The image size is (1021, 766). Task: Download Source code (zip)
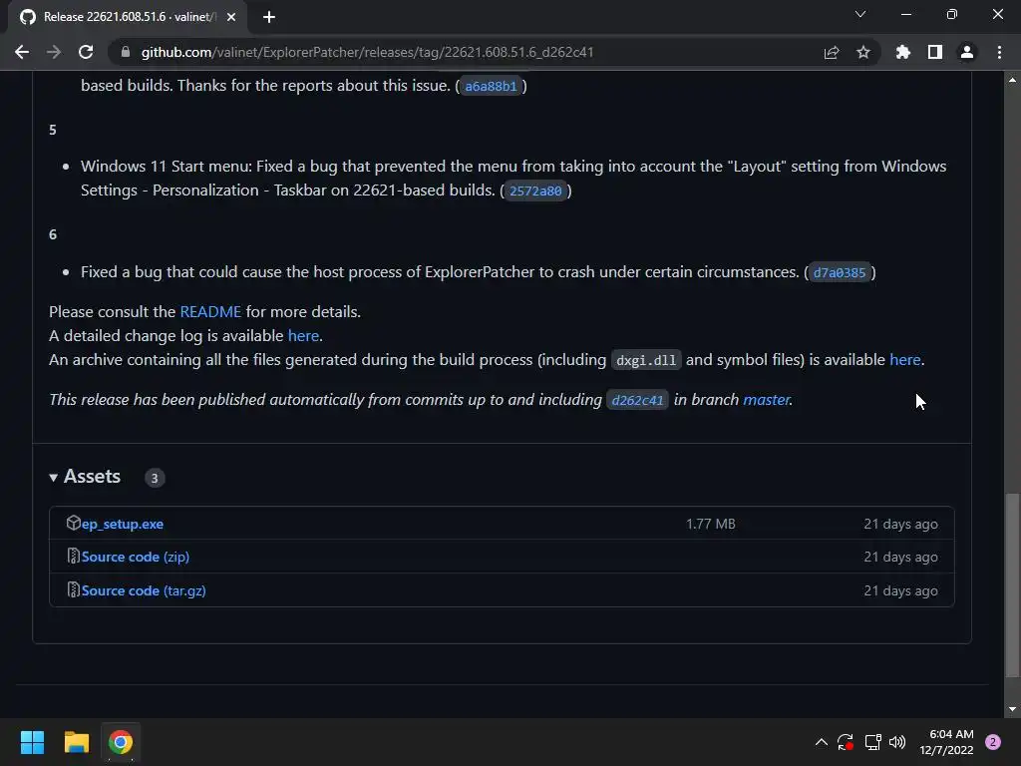click(x=136, y=557)
